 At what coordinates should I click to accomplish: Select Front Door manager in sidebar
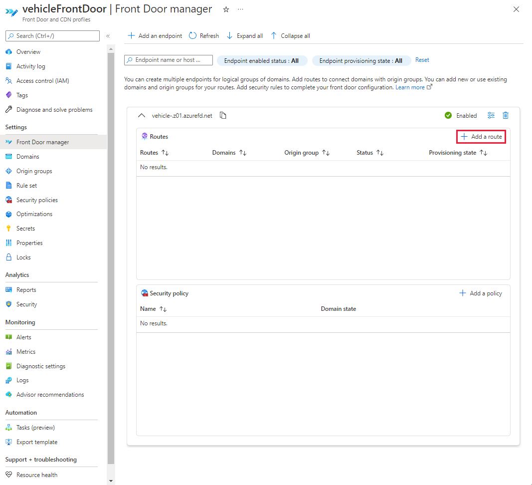point(53,142)
